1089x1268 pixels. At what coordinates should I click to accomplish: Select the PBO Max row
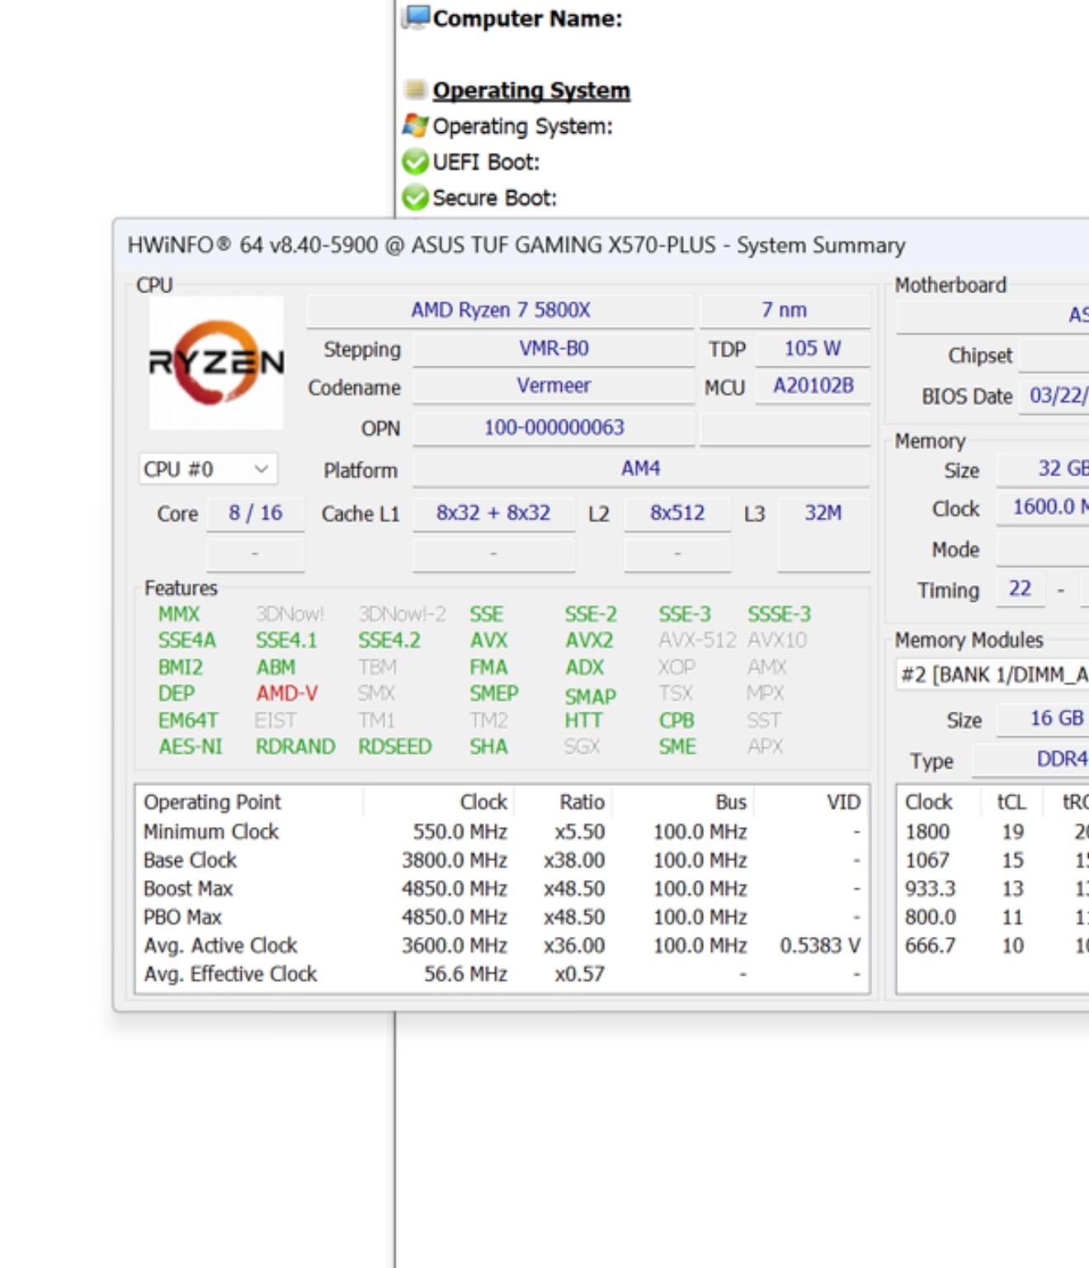[x=502, y=917]
